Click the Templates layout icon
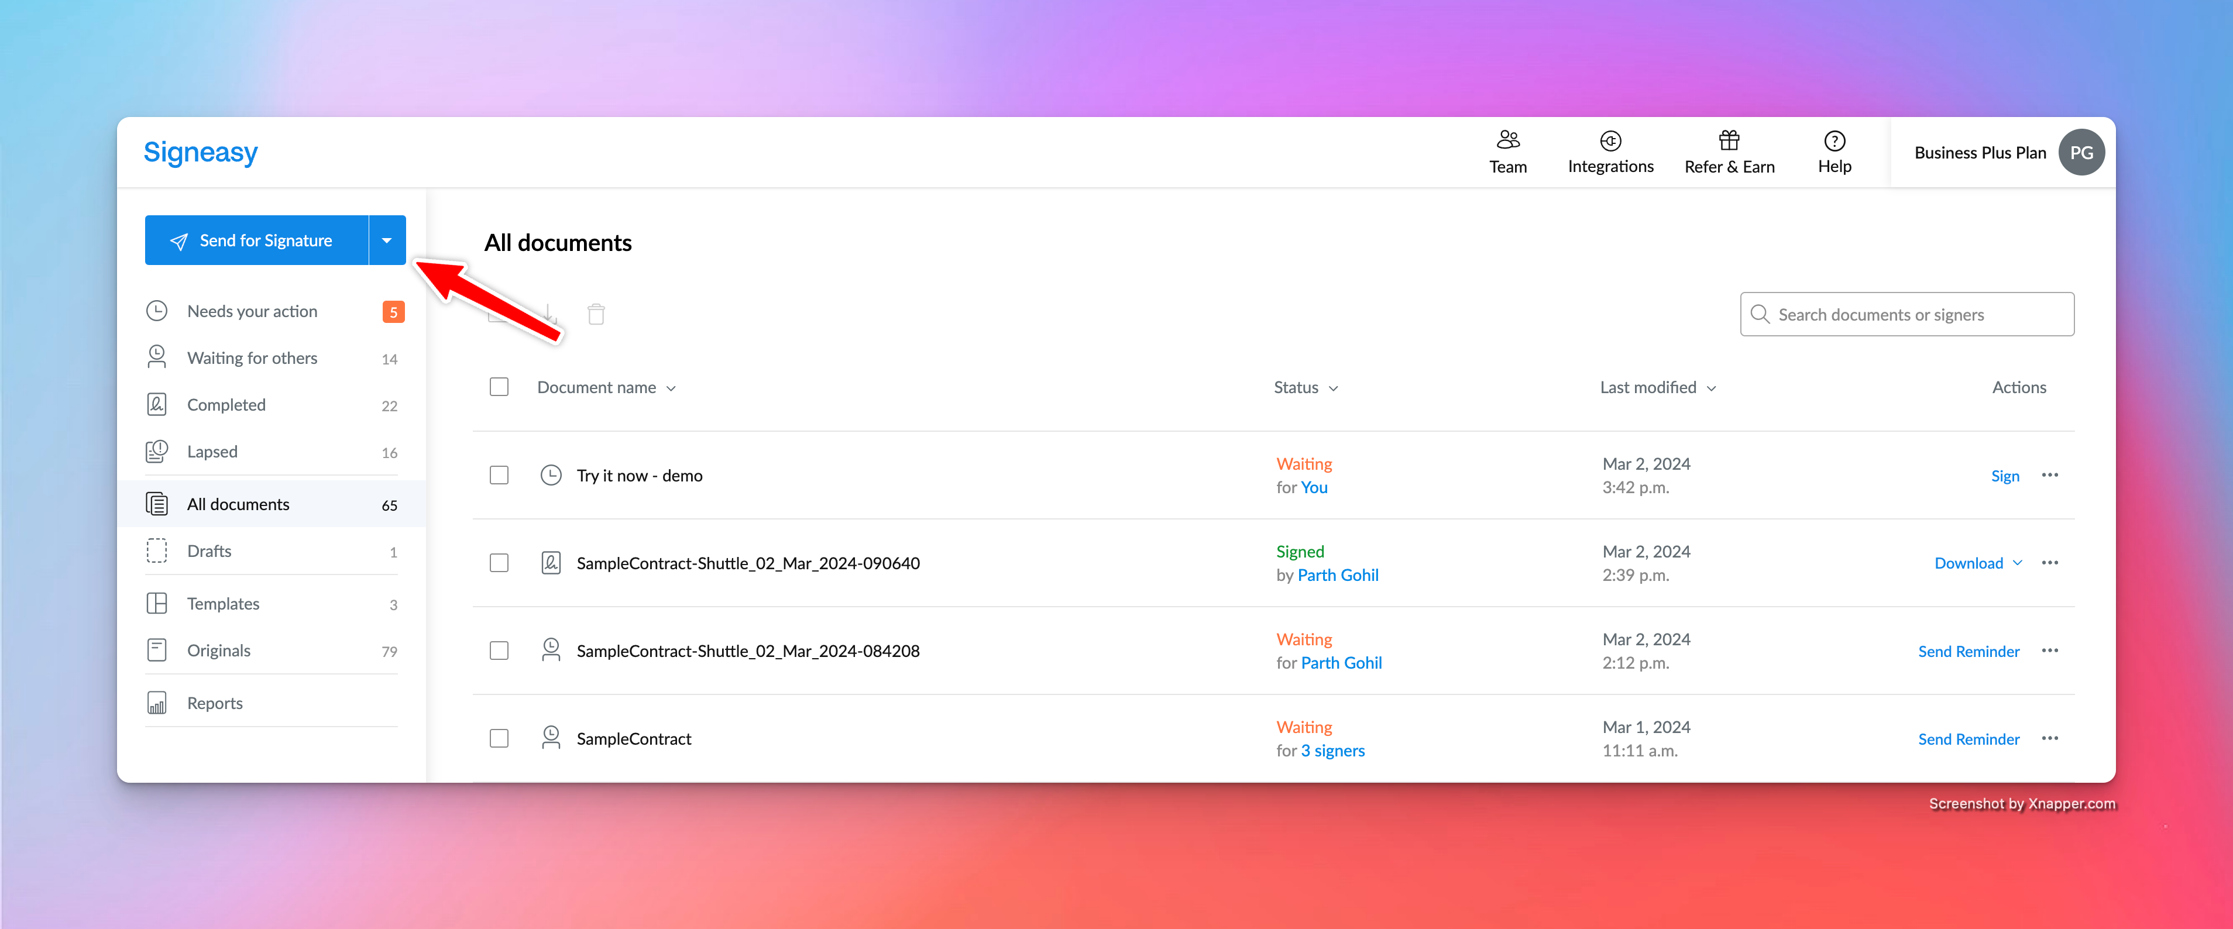 point(157,604)
